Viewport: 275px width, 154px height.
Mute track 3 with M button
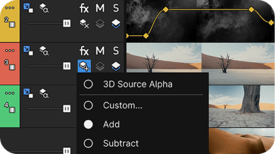tap(100, 51)
